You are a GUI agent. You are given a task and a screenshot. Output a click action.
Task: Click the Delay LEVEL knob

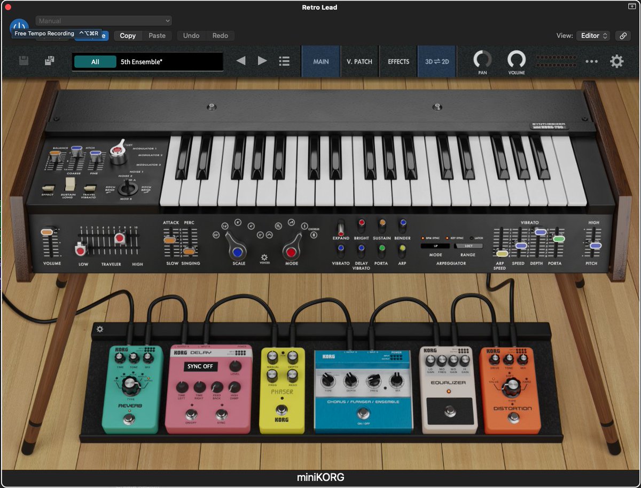234,366
